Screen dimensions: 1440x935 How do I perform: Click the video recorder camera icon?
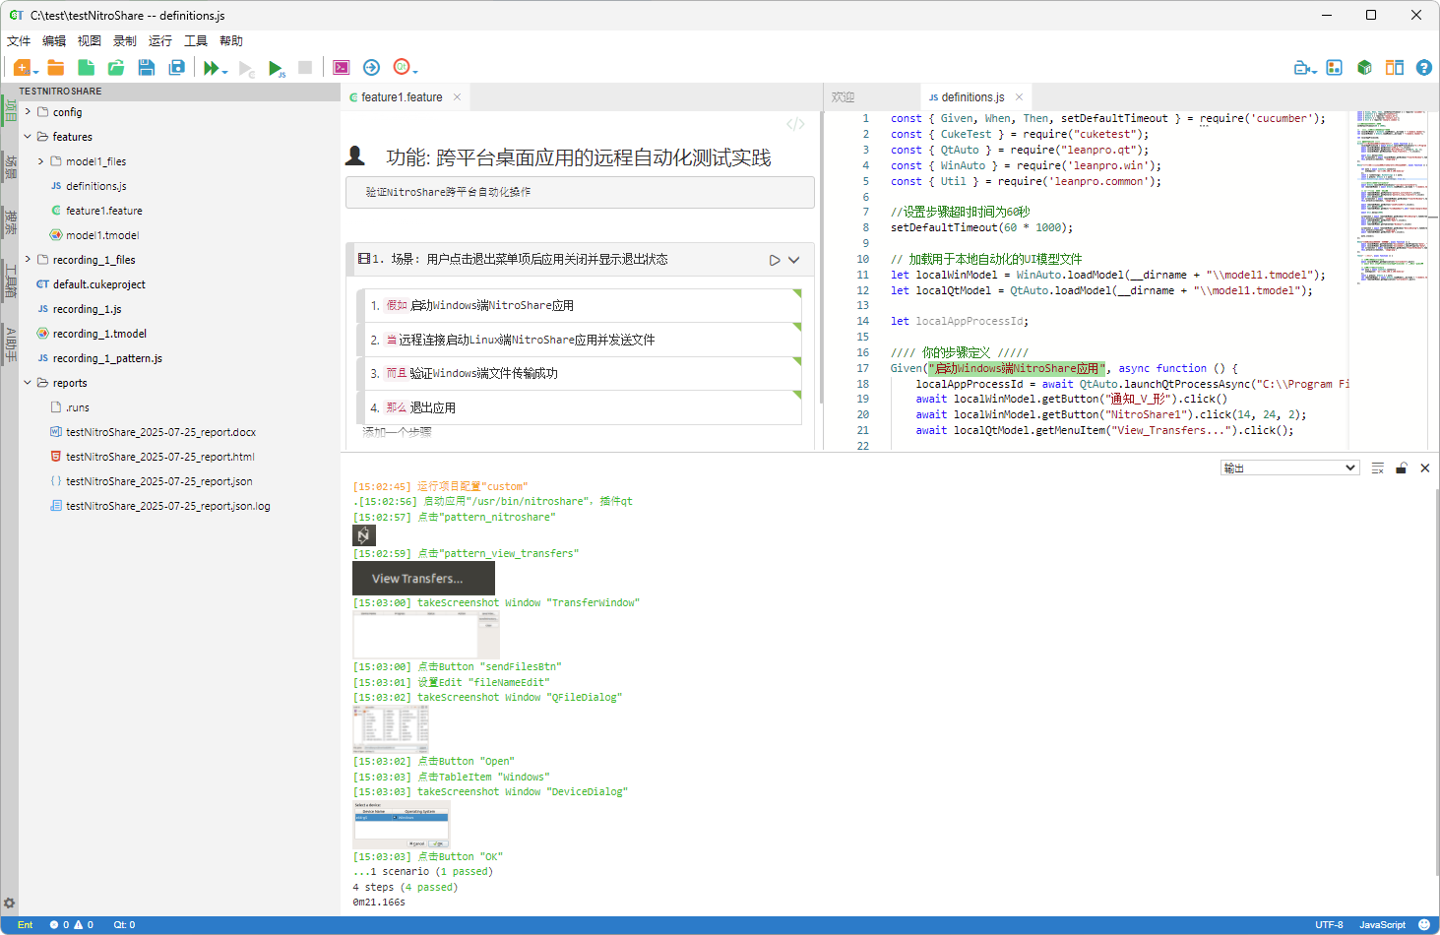point(1302,68)
